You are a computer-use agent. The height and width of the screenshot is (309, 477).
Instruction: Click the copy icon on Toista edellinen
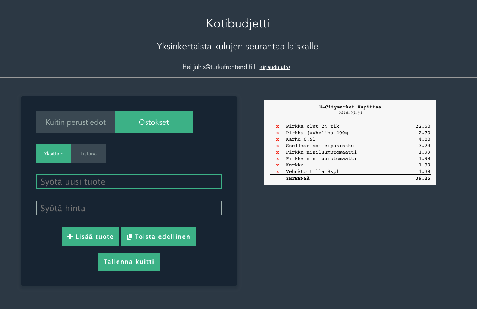point(130,236)
